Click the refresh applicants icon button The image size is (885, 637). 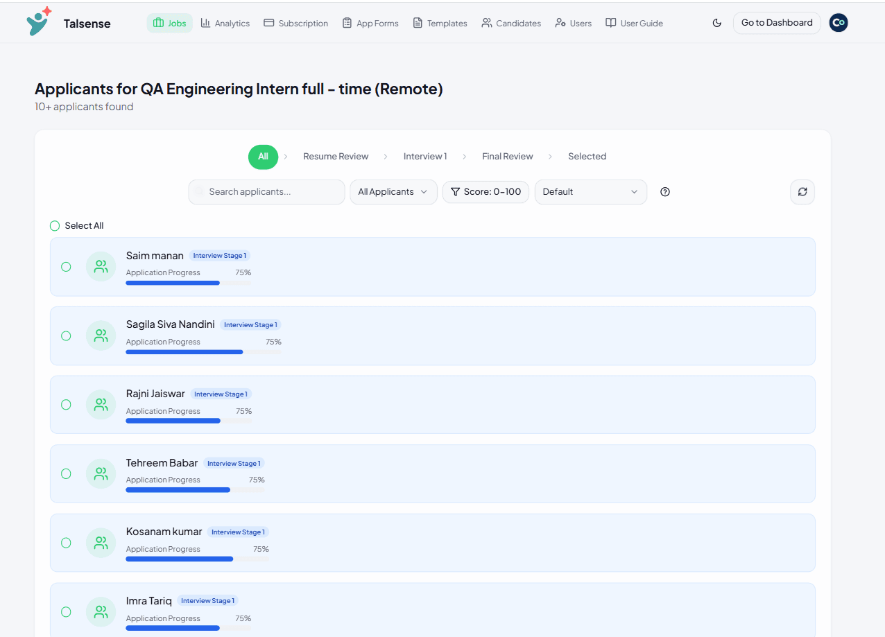(x=802, y=192)
